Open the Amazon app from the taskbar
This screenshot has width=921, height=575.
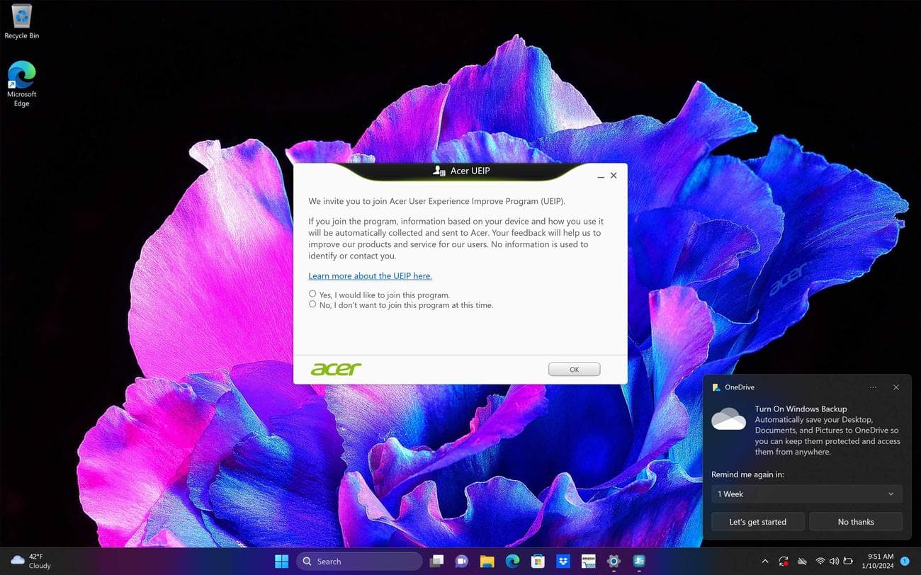(588, 561)
